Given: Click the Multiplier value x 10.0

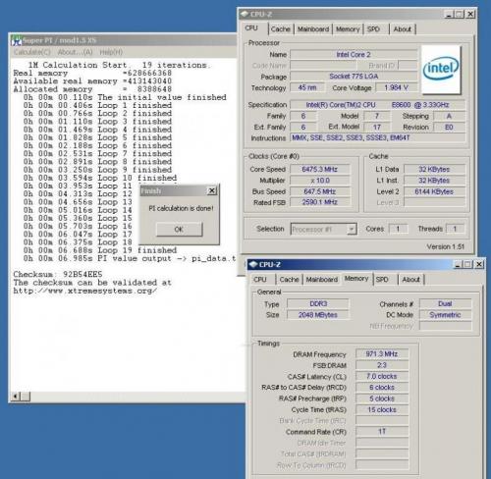Looking at the screenshot, I should point(320,181).
